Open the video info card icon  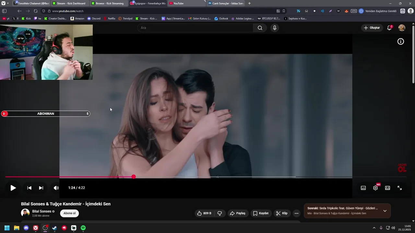pos(401,41)
